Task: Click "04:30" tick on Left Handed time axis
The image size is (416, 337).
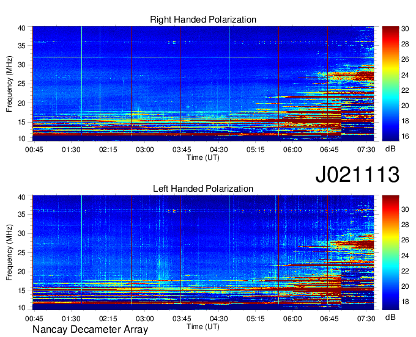Action: coord(218,319)
